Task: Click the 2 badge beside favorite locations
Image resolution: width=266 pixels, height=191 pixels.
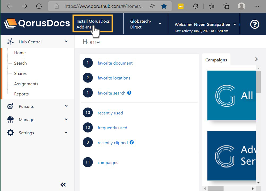Action: pyautogui.click(x=88, y=78)
